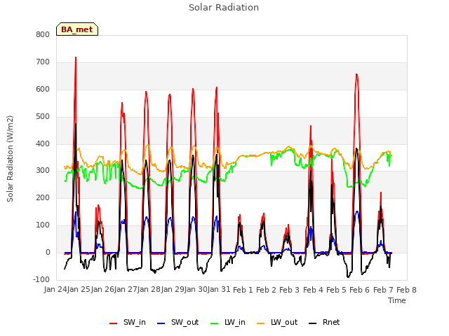
Task: Click the Feb 1 x-axis label
Action: pyautogui.click(x=243, y=290)
